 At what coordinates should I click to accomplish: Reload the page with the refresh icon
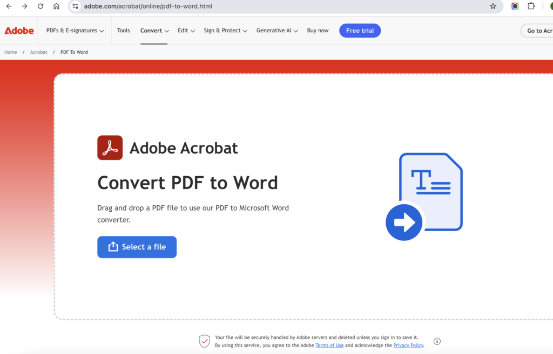pos(41,6)
